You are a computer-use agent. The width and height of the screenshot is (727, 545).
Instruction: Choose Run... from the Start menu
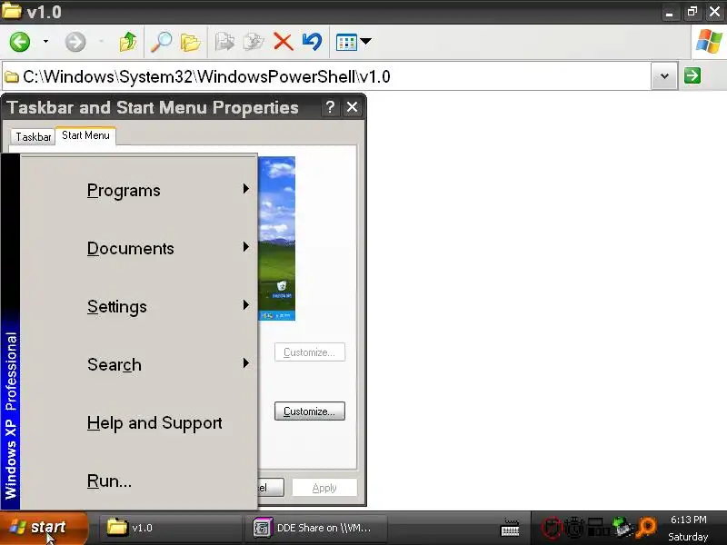(139, 481)
